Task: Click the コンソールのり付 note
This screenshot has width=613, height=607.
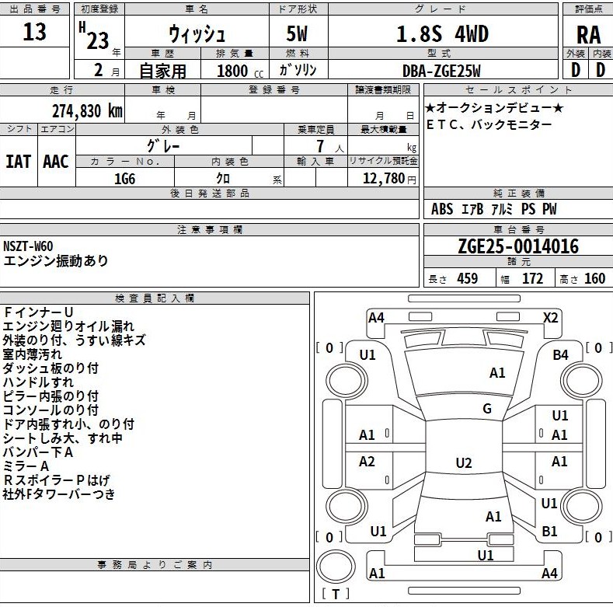Action: pos(51,410)
